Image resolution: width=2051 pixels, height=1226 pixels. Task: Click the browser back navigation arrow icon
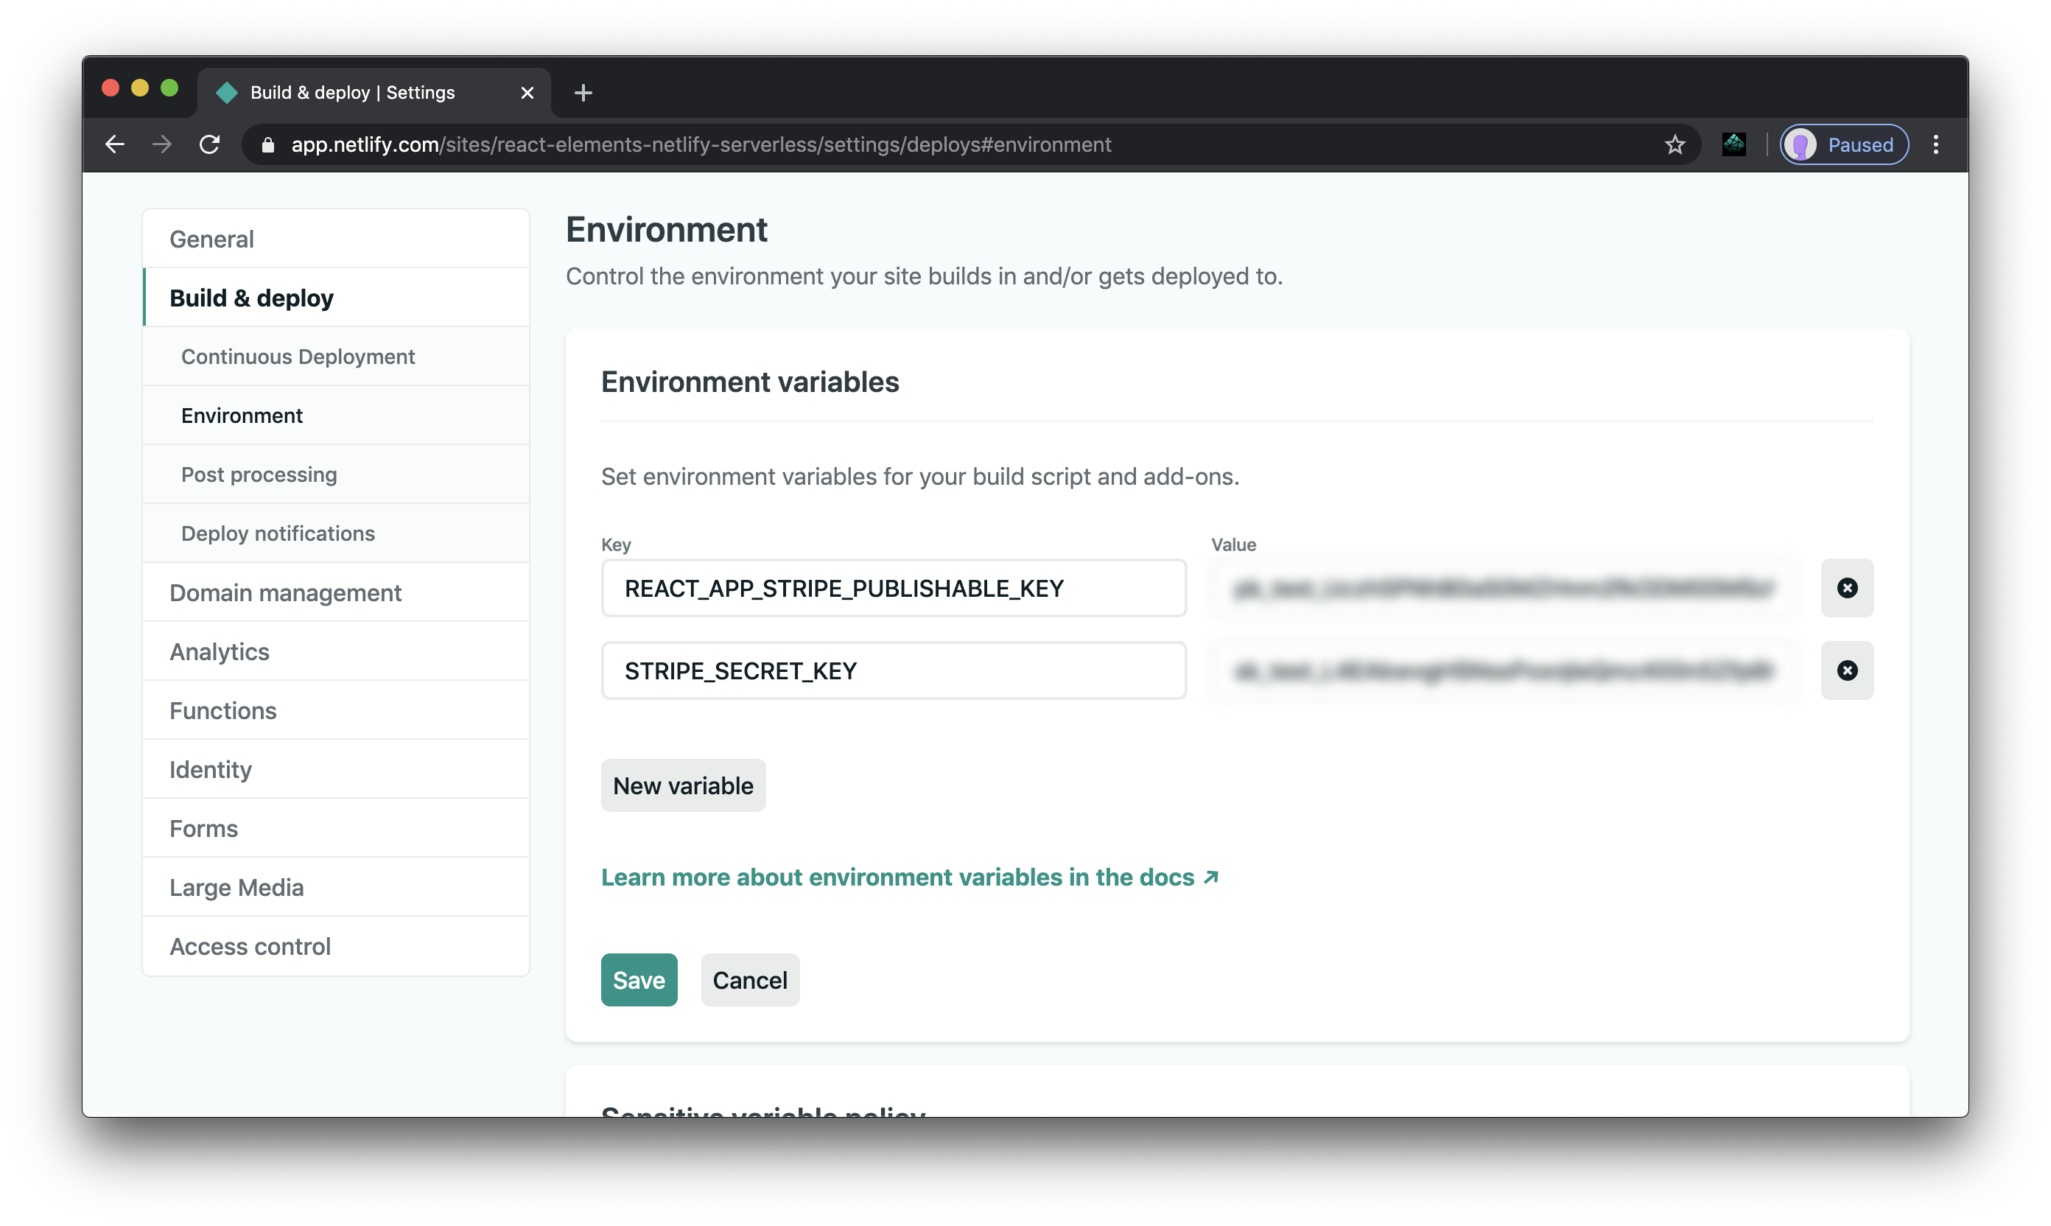[x=115, y=144]
